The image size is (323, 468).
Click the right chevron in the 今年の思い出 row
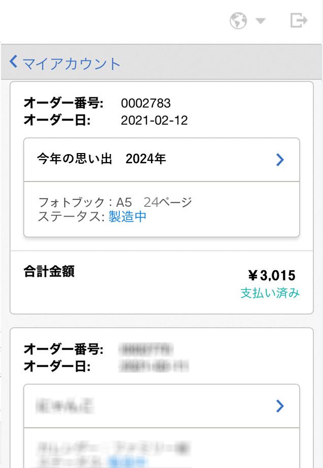[x=280, y=160]
